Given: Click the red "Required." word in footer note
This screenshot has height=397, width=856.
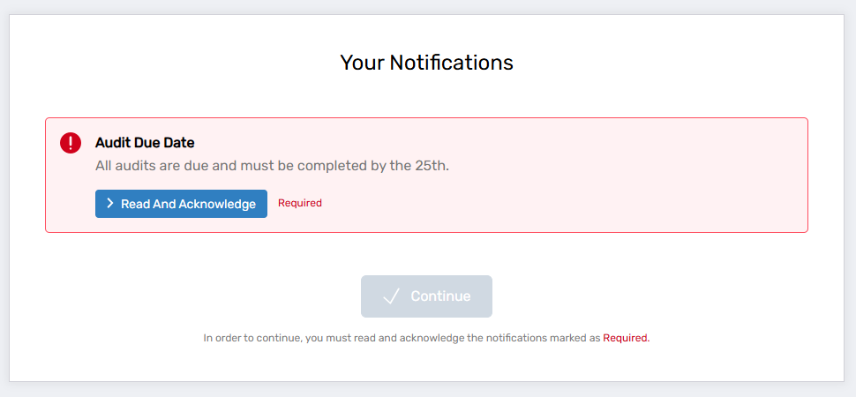Looking at the screenshot, I should tap(627, 338).
